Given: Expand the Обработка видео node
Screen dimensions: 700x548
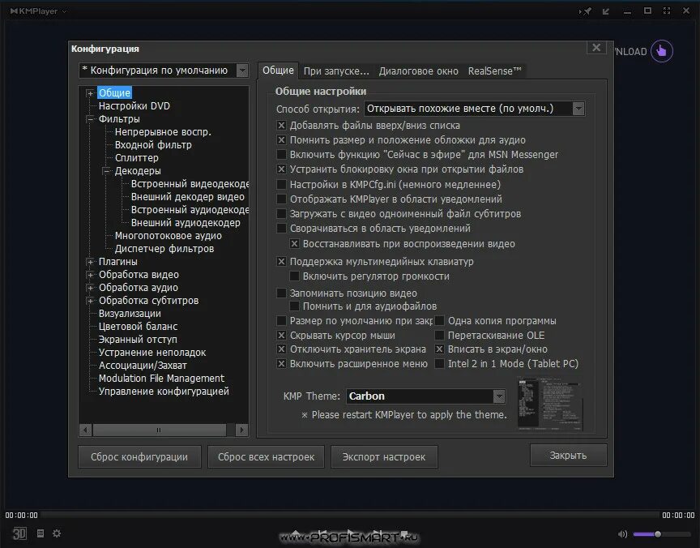Looking at the screenshot, I should point(90,275).
